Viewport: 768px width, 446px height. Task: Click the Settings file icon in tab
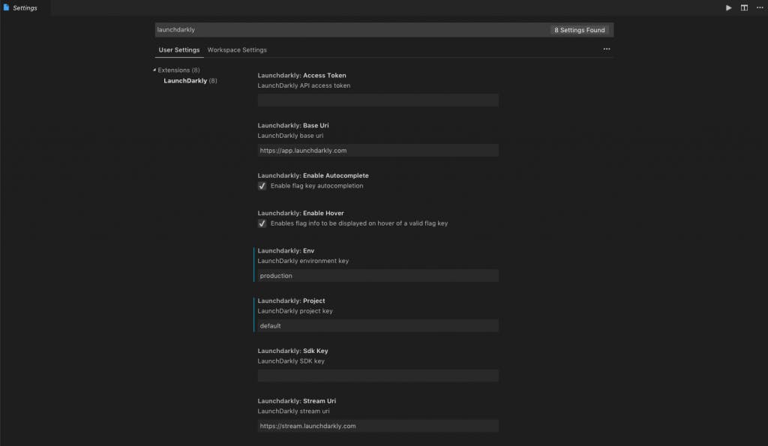click(6, 7)
